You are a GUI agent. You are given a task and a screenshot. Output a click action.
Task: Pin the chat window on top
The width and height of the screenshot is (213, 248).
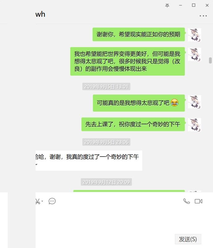[x=167, y=5]
